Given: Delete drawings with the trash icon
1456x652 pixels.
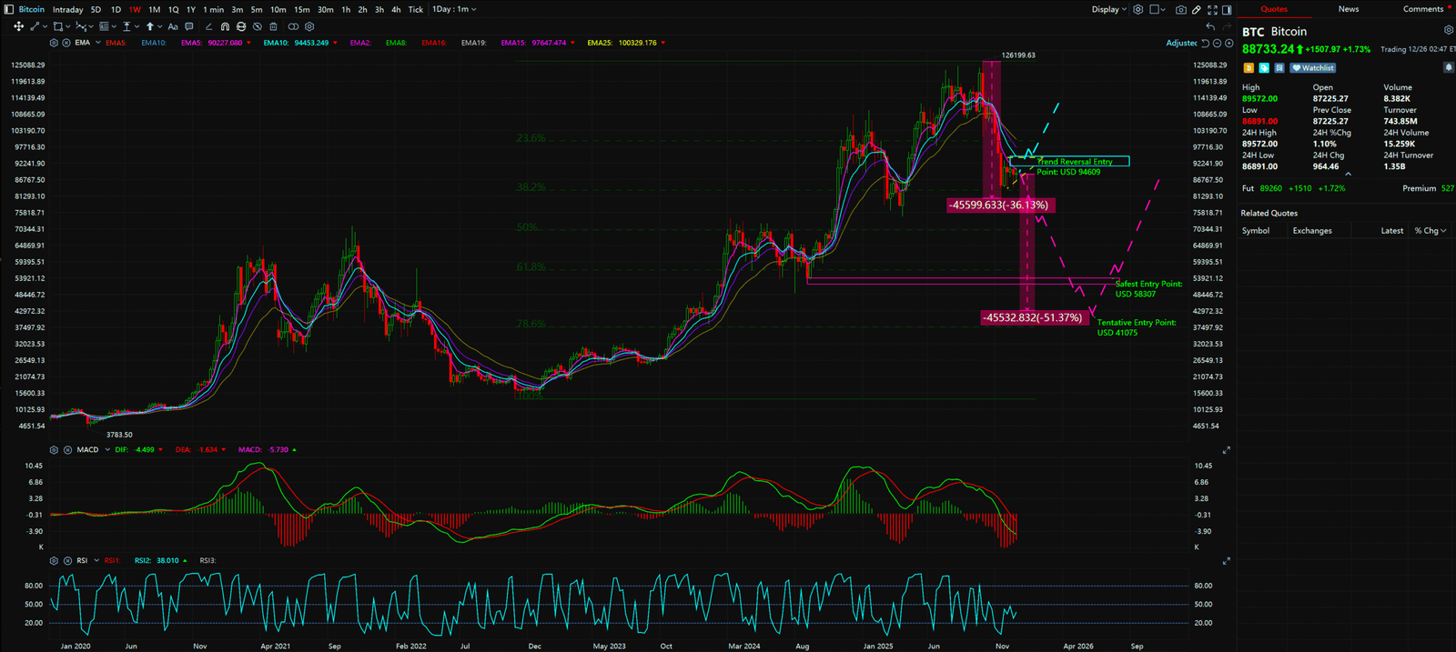Looking at the screenshot, I should (273, 26).
